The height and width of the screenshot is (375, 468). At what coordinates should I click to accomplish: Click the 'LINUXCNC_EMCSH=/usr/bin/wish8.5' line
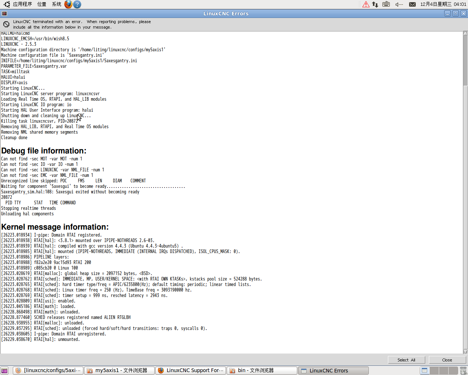pos(35,39)
